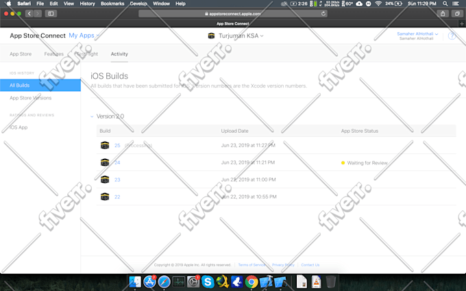The width and height of the screenshot is (466, 291).
Task: Click the Jun 22, 2019 at 10:55 PM date
Action: [249, 197]
